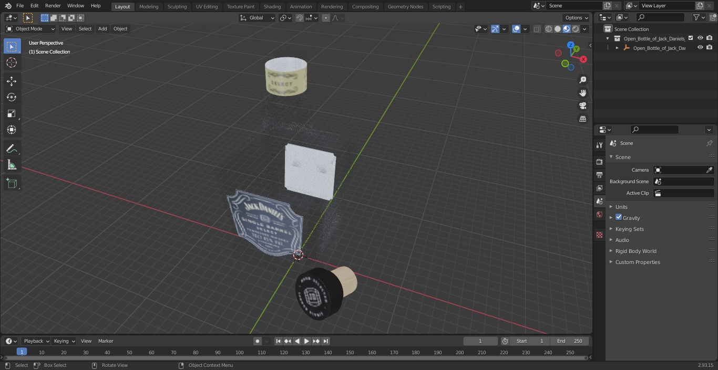Image resolution: width=718 pixels, height=370 pixels.
Task: Play the animation in reverse
Action: click(297, 341)
